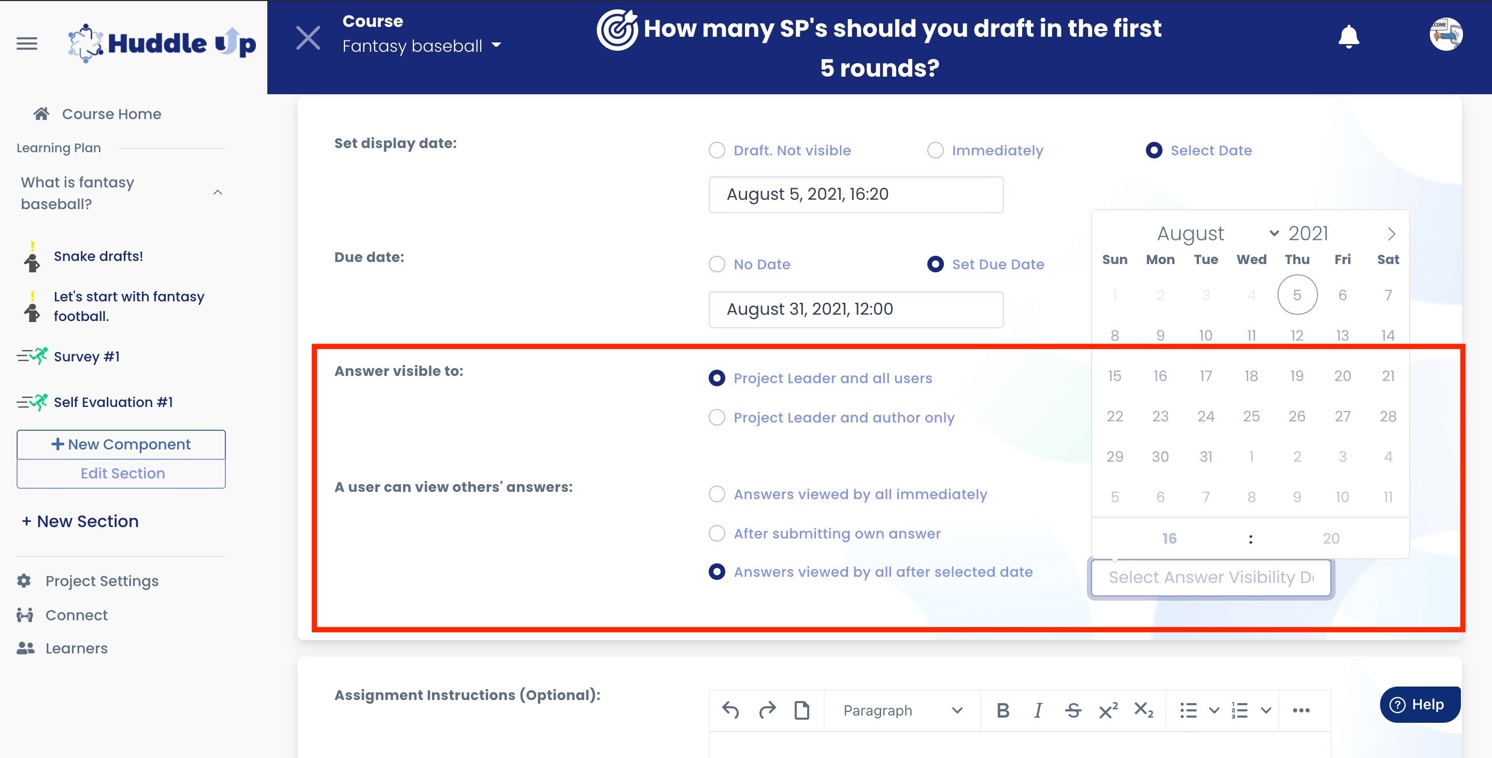The height and width of the screenshot is (758, 1492).
Task: Click the Course Home house icon
Action: (x=41, y=113)
